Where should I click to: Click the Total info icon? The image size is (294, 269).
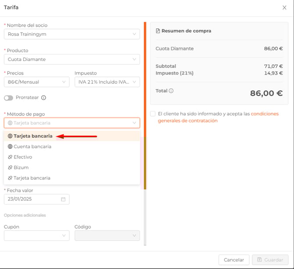click(x=171, y=91)
